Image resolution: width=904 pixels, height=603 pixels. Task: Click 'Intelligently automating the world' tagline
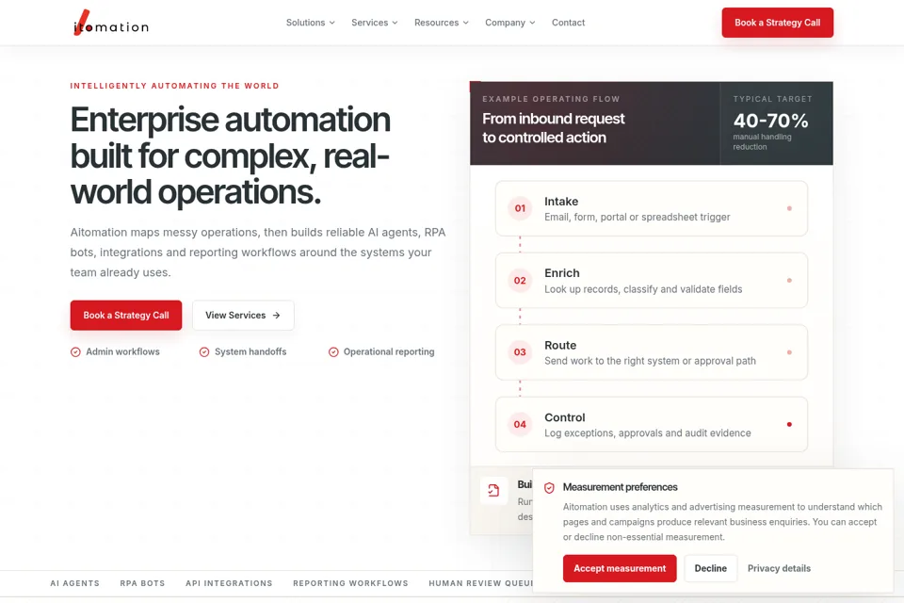pyautogui.click(x=175, y=86)
